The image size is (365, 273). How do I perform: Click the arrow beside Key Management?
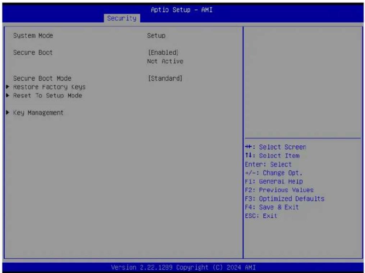(8, 113)
